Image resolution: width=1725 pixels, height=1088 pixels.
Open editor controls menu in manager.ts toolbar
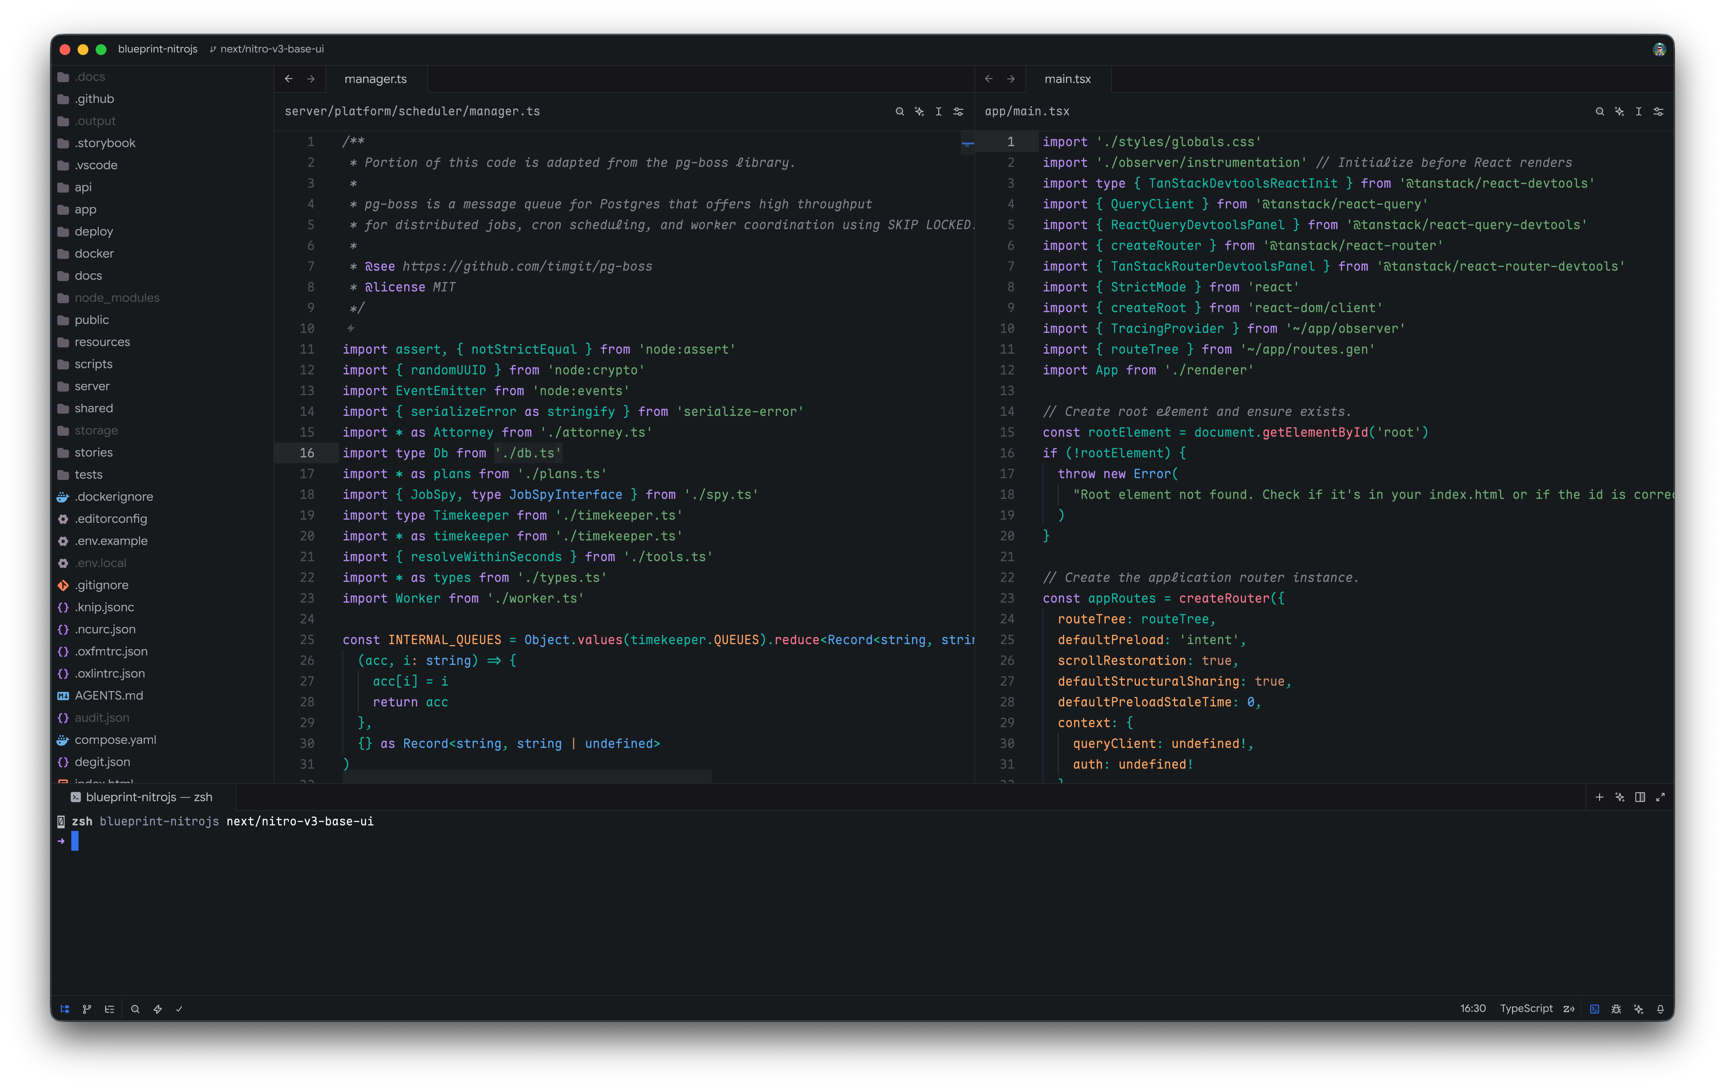tap(958, 111)
